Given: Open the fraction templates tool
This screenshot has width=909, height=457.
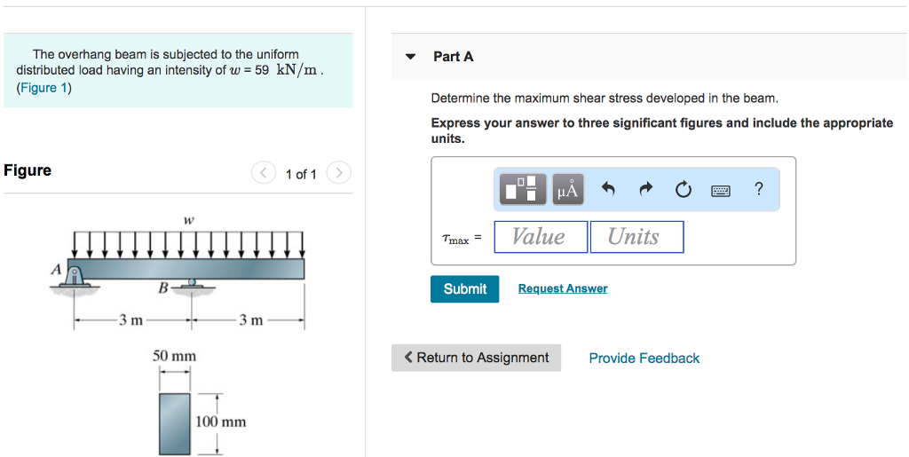Looking at the screenshot, I should click(x=522, y=189).
